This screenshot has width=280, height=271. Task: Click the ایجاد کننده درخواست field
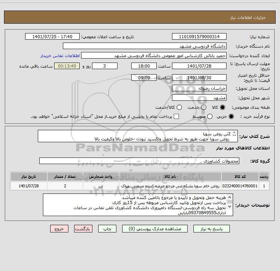point(154,55)
